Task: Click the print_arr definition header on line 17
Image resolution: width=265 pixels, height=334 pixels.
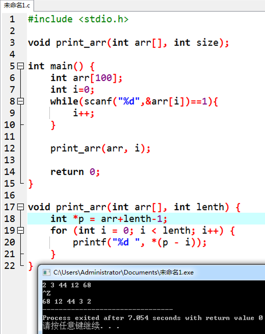Action: pos(134,207)
